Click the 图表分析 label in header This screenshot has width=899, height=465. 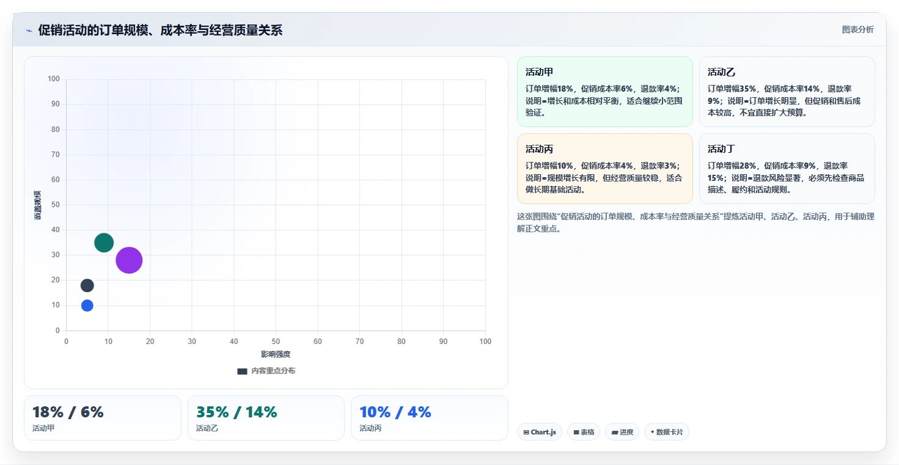tap(857, 29)
